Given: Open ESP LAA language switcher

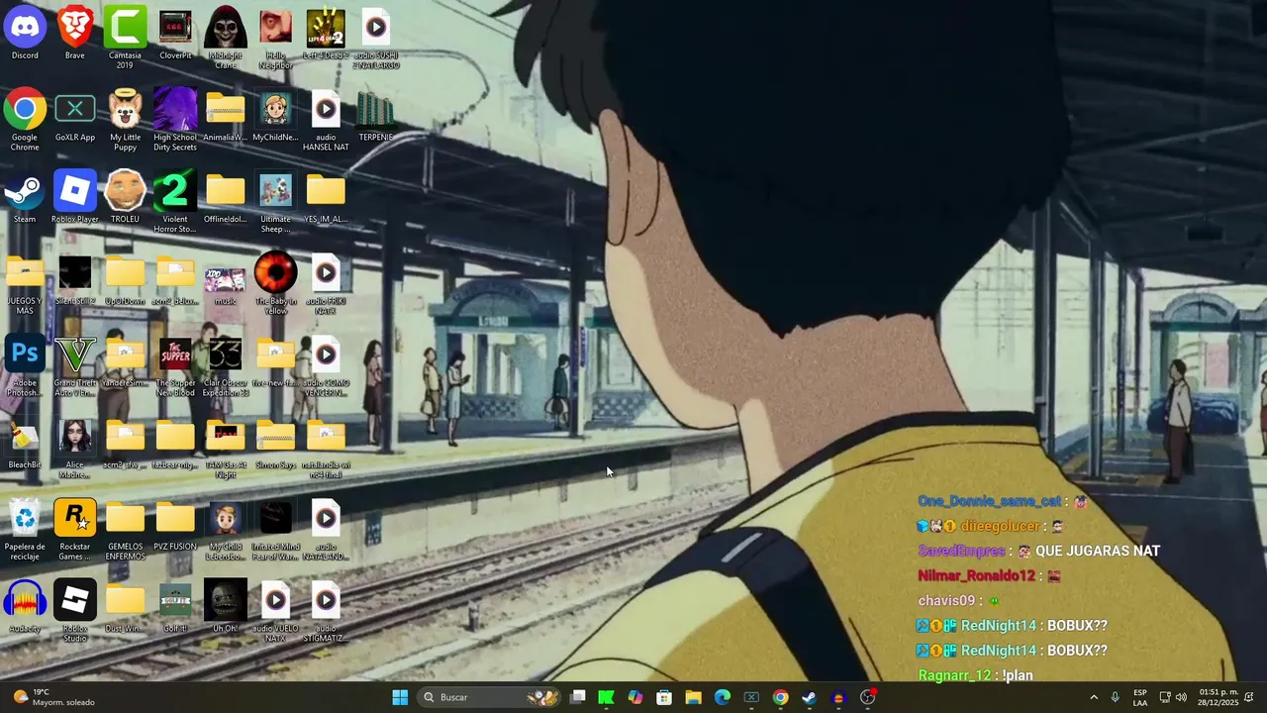Looking at the screenshot, I should [1140, 697].
